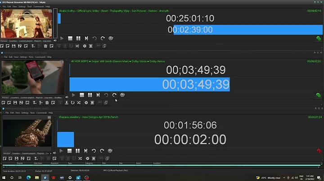324x181 pixels.
Task: Click the Khazana Jewellery preview thumbnail
Action: pos(27,133)
